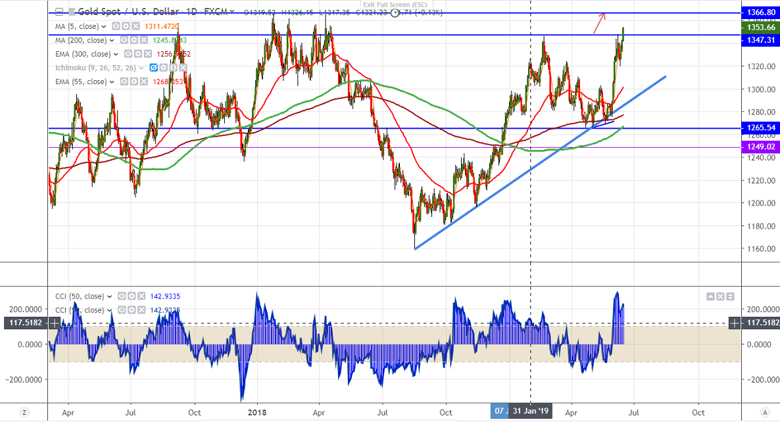This screenshot has width=780, height=422.
Task: Expand the MA (5, close) options chevron
Action: click(x=104, y=26)
